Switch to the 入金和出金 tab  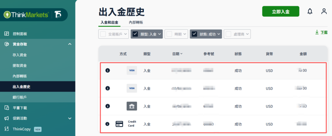click(109, 22)
